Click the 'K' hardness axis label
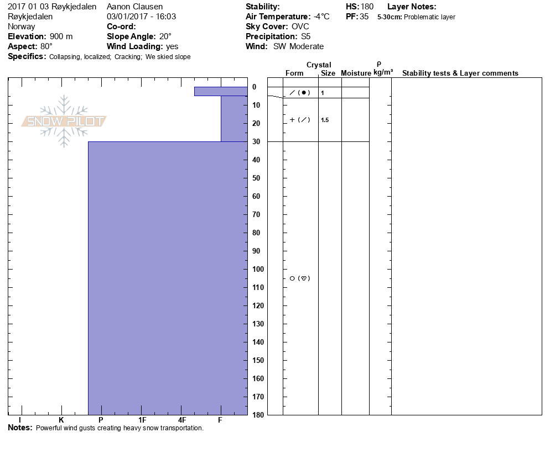This screenshot has height=464, width=550. point(61,420)
